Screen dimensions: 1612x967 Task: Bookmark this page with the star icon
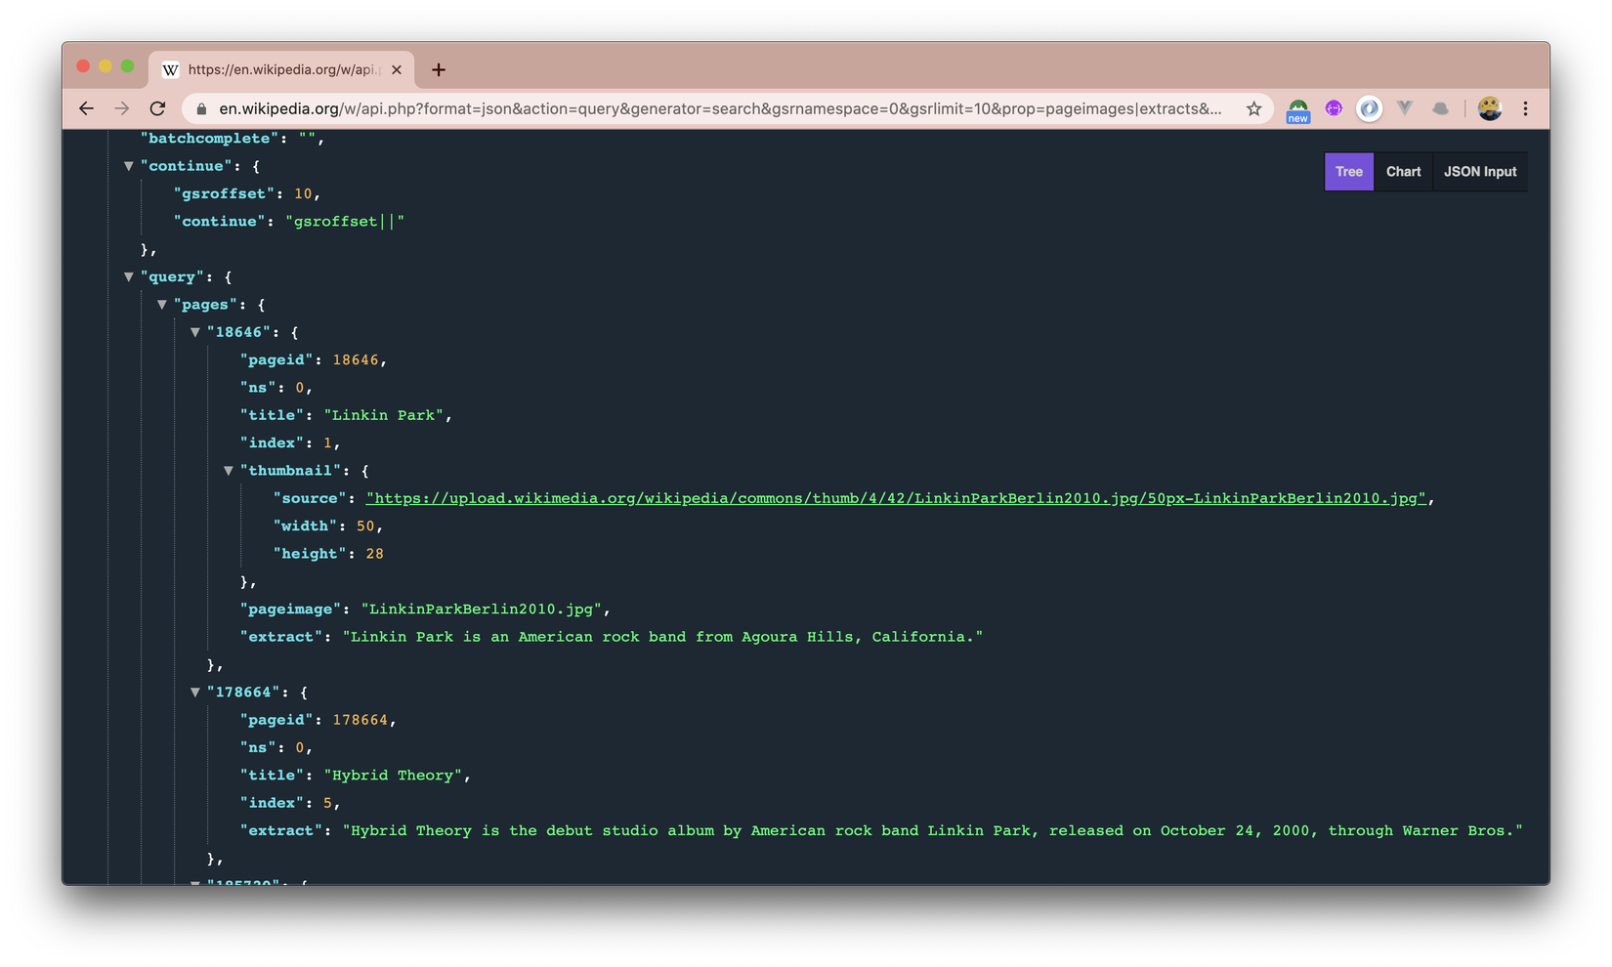1253,108
